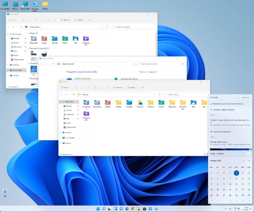
Task: Click the Videoposnetki folder in Thomas window
Action: pyautogui.click(x=86, y=114)
